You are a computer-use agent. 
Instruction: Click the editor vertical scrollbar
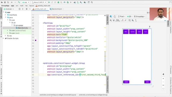[105, 62]
